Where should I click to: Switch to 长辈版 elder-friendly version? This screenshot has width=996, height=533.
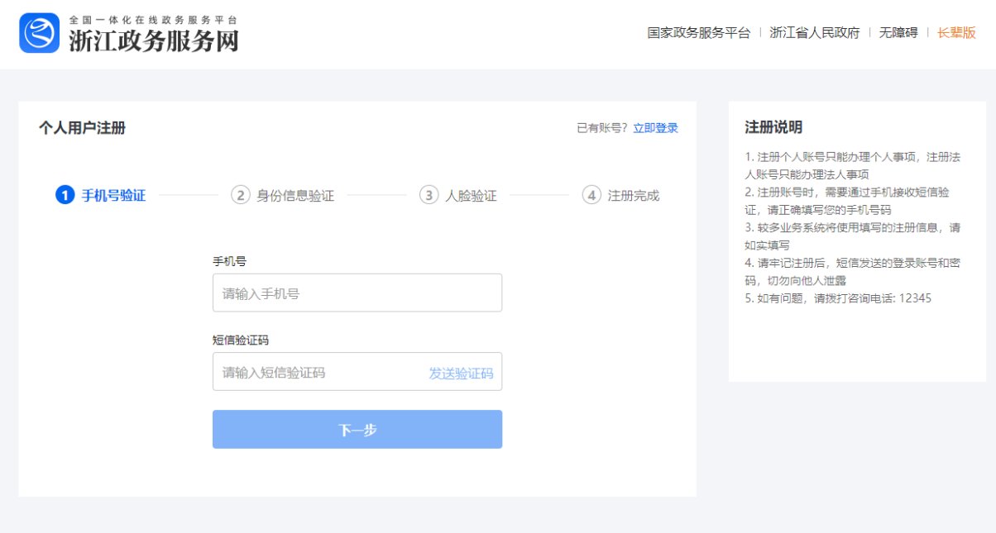coord(956,33)
